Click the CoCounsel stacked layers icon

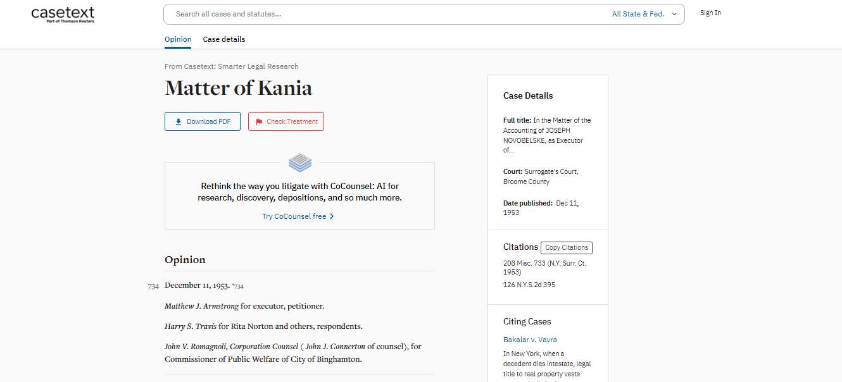(x=300, y=163)
